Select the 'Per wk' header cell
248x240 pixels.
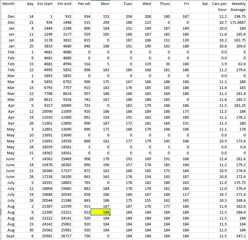coord(82,4)
